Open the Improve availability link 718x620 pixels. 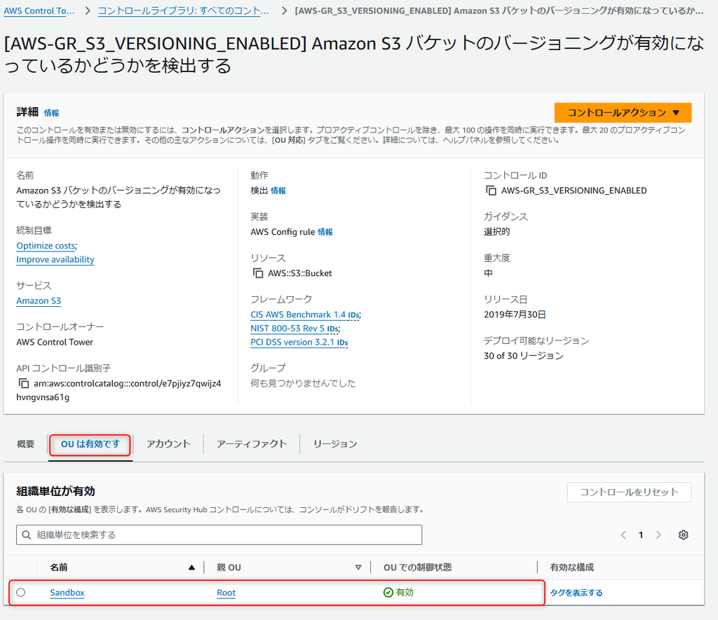(55, 259)
